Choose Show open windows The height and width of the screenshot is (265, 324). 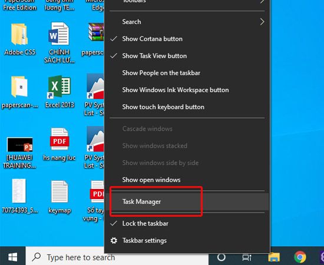[x=187, y=180]
